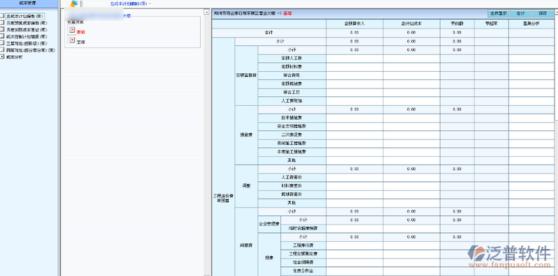
Task: Click the 总预算收入 cell for 技术措施费
Action: [x=354, y=118]
